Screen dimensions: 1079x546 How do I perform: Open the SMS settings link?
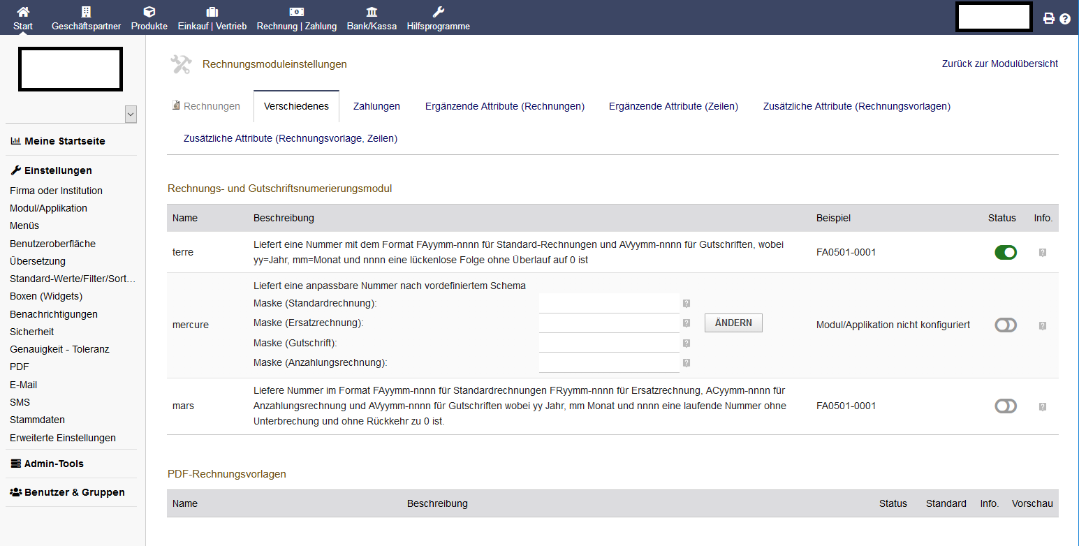(x=20, y=402)
